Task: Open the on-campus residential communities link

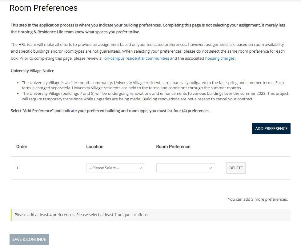Action: pos(137,58)
